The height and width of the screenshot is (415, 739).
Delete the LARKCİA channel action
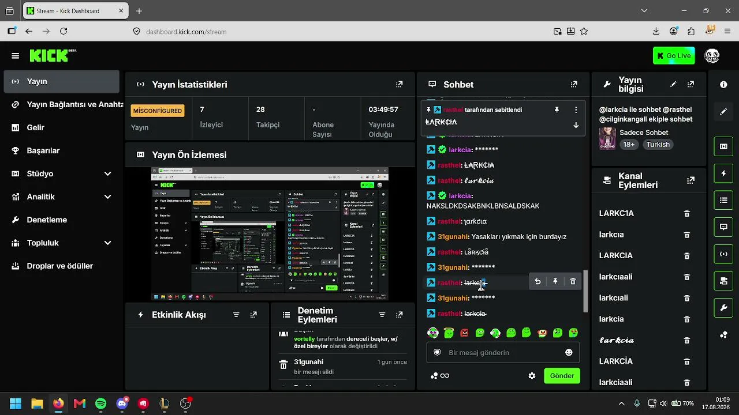(x=687, y=361)
